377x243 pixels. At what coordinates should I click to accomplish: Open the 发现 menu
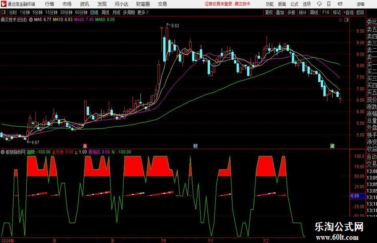102,4
